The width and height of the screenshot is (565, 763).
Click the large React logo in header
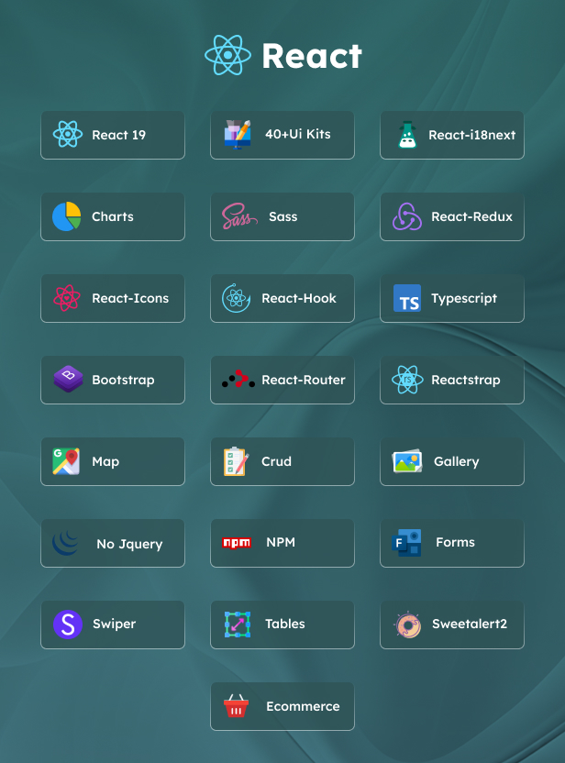pos(227,55)
